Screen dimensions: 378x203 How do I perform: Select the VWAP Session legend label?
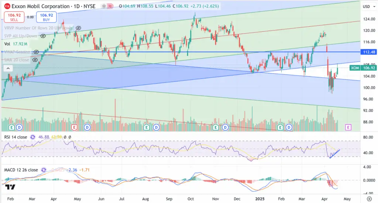(x=17, y=52)
